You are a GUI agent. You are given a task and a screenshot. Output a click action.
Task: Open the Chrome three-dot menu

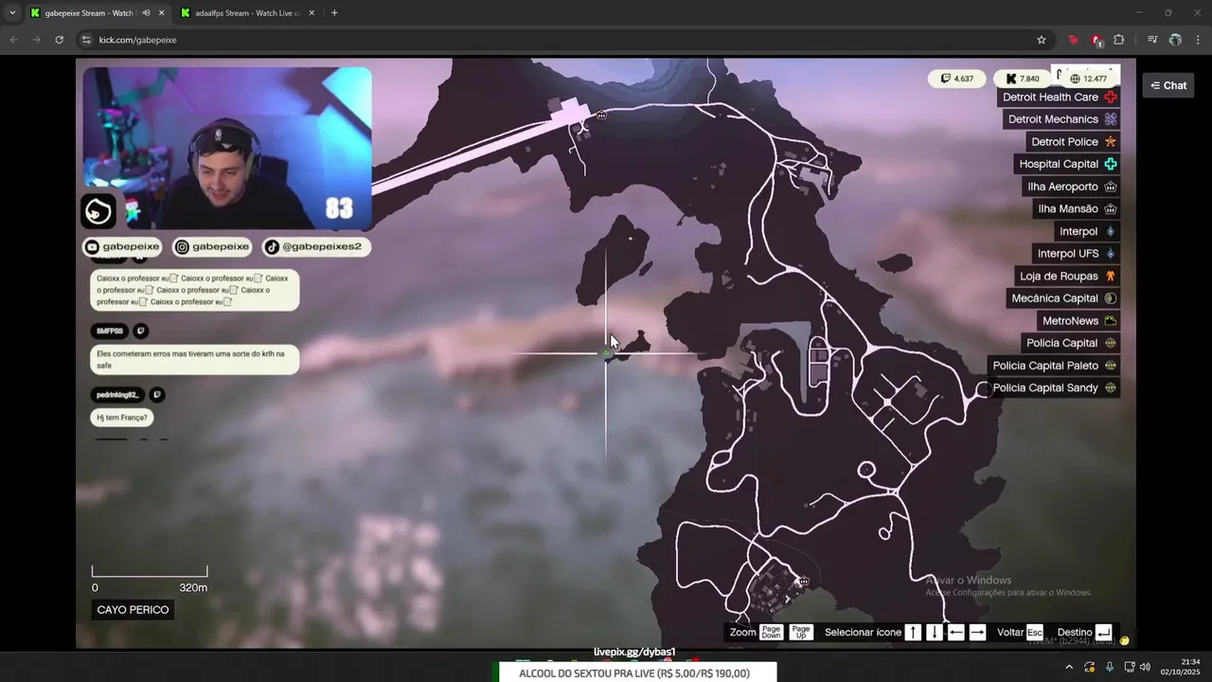(1199, 40)
